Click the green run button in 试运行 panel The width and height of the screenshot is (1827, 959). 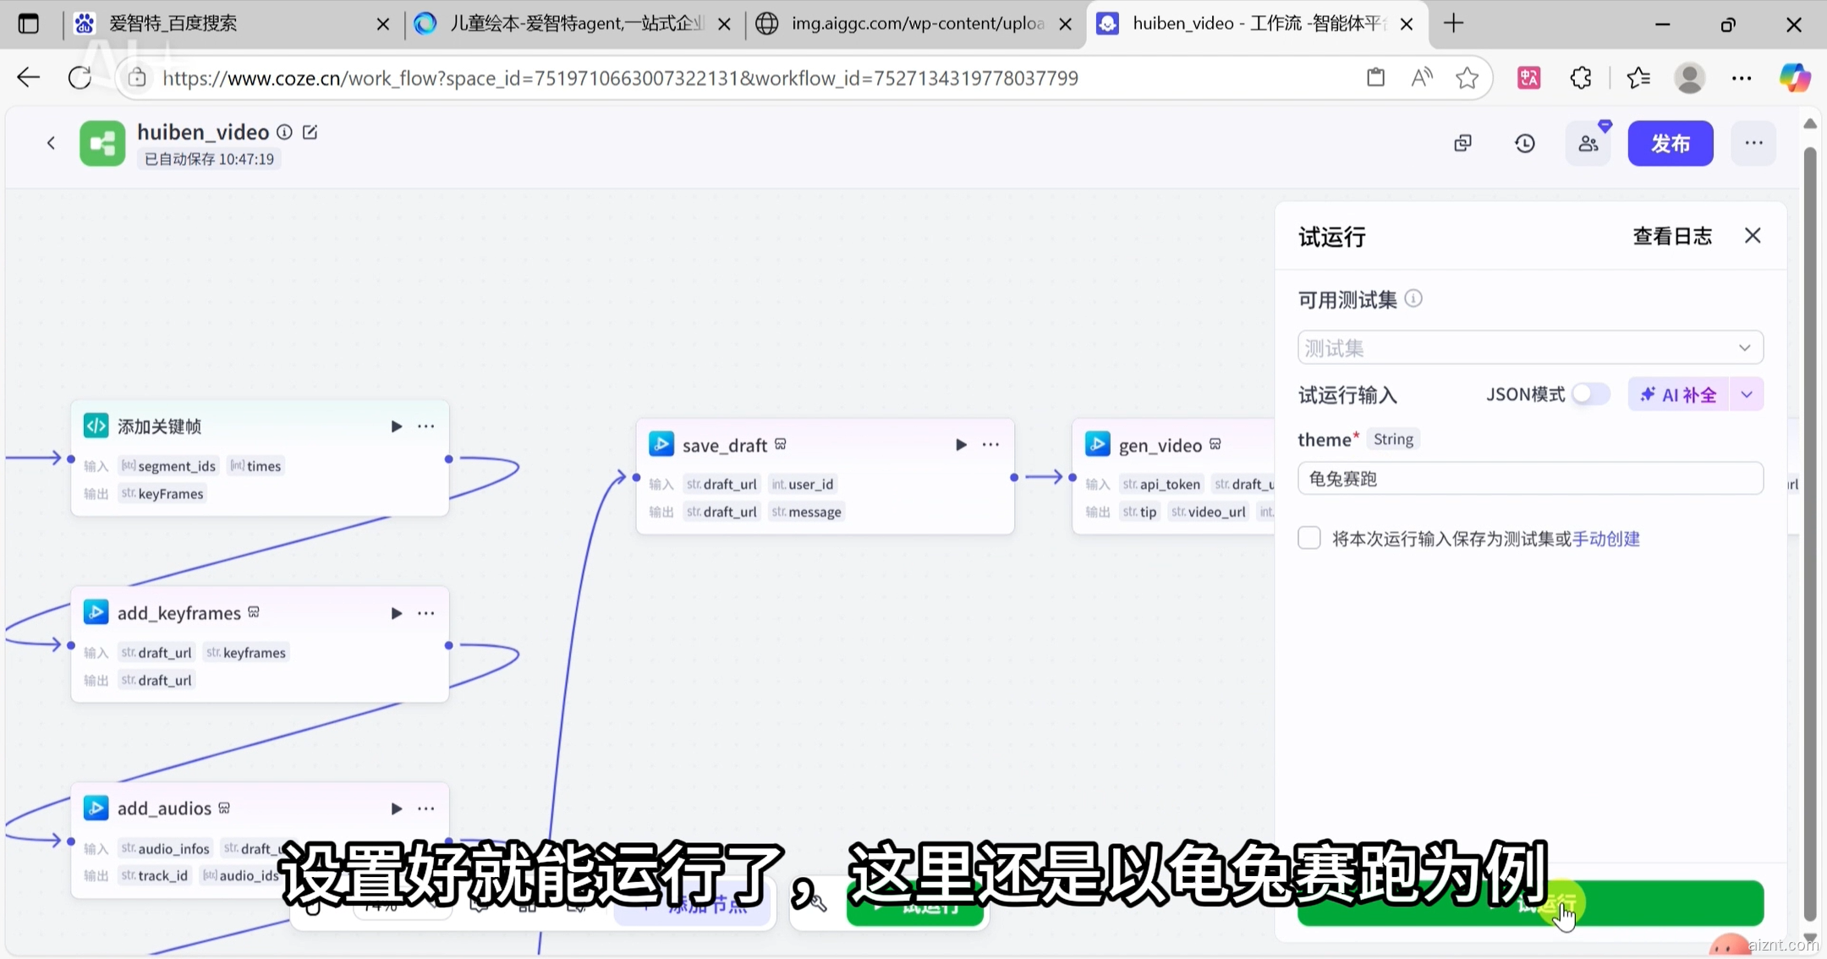click(x=1530, y=903)
